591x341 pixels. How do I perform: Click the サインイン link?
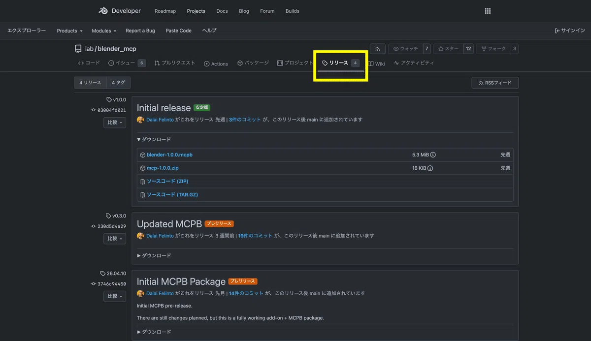570,31
